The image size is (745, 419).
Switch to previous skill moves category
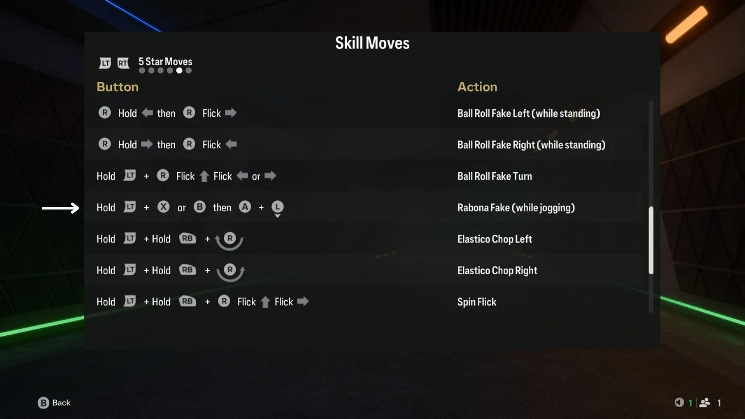(104, 62)
